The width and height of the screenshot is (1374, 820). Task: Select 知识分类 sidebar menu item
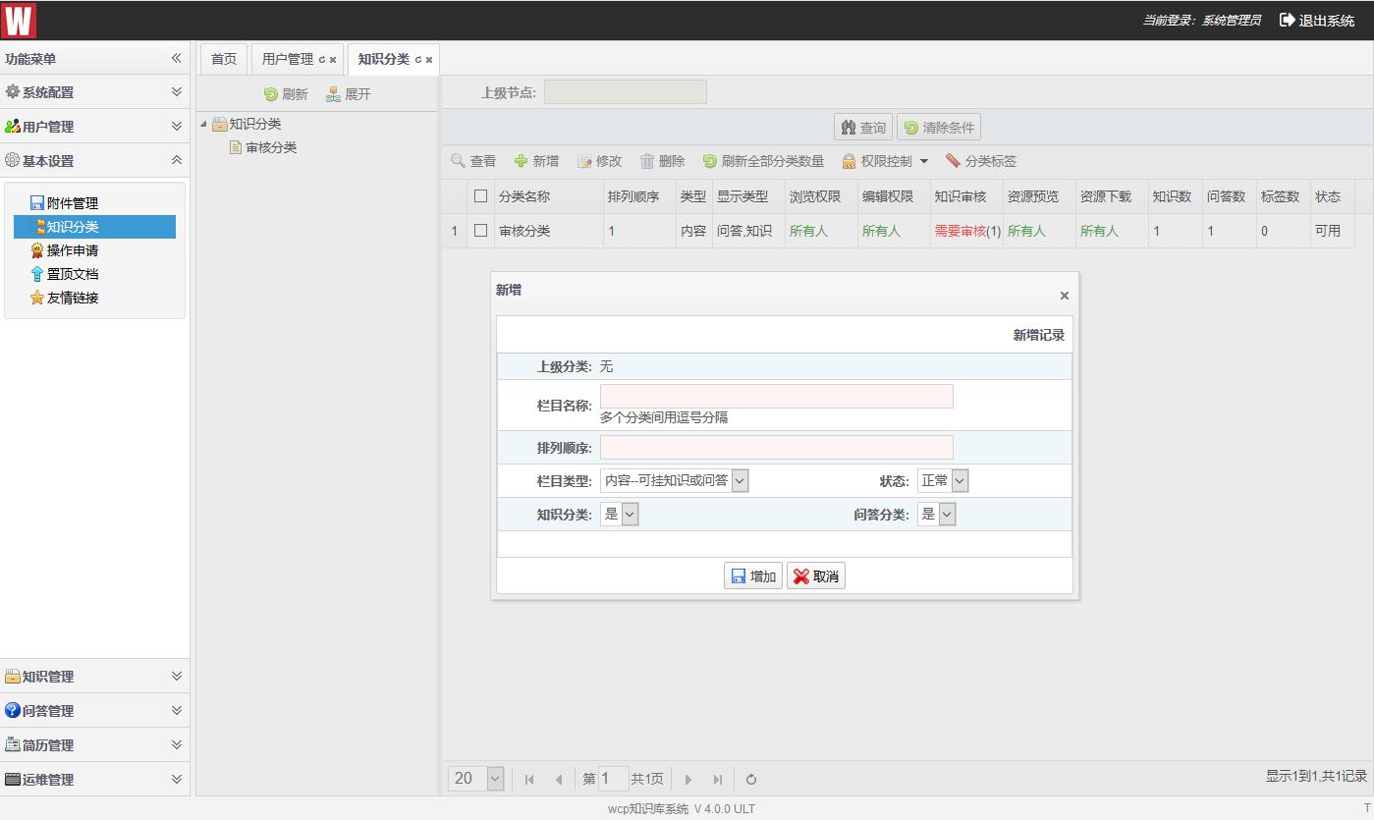point(94,227)
